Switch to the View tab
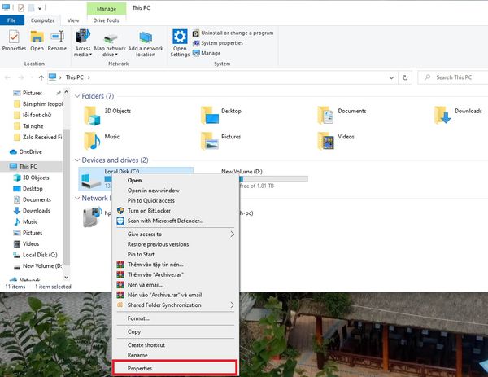488x377 pixels. 73,20
